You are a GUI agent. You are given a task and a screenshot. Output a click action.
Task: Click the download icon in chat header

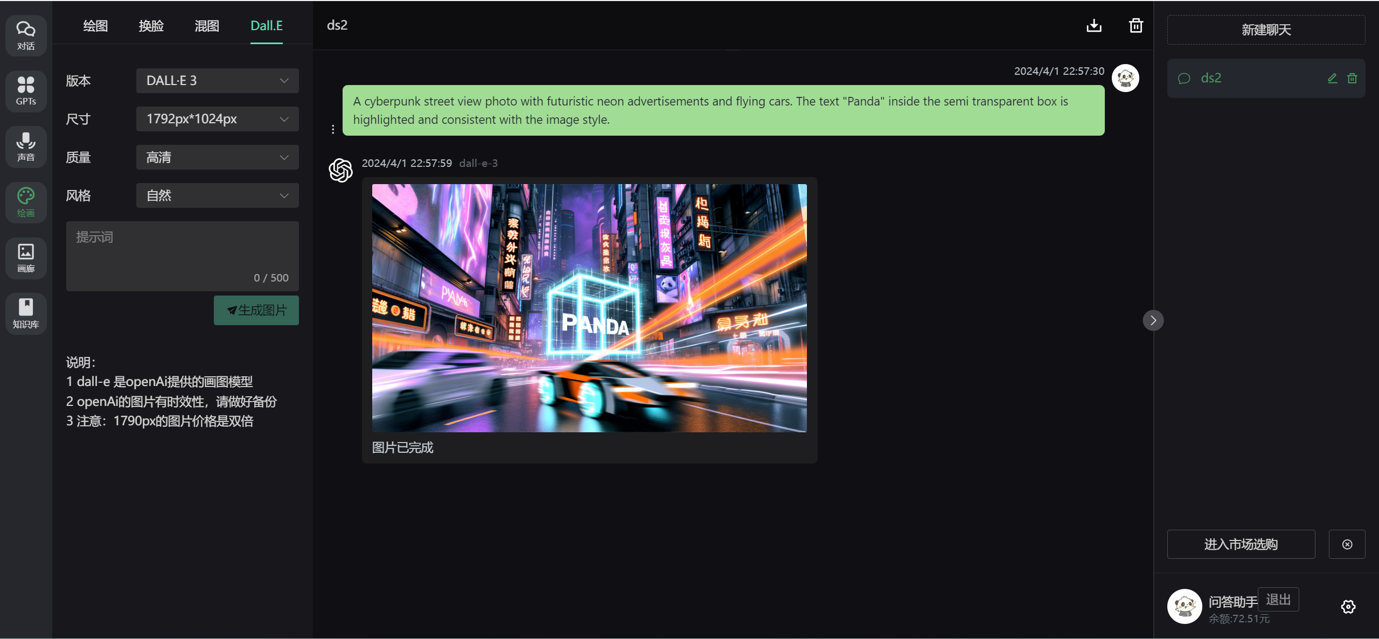(x=1094, y=25)
